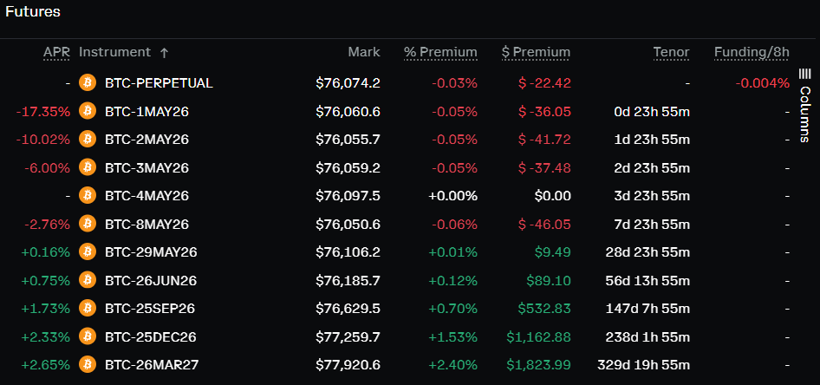820x385 pixels.
Task: Click the Bitcoin icon beside BTC-25DEC26
Action: [x=88, y=336]
